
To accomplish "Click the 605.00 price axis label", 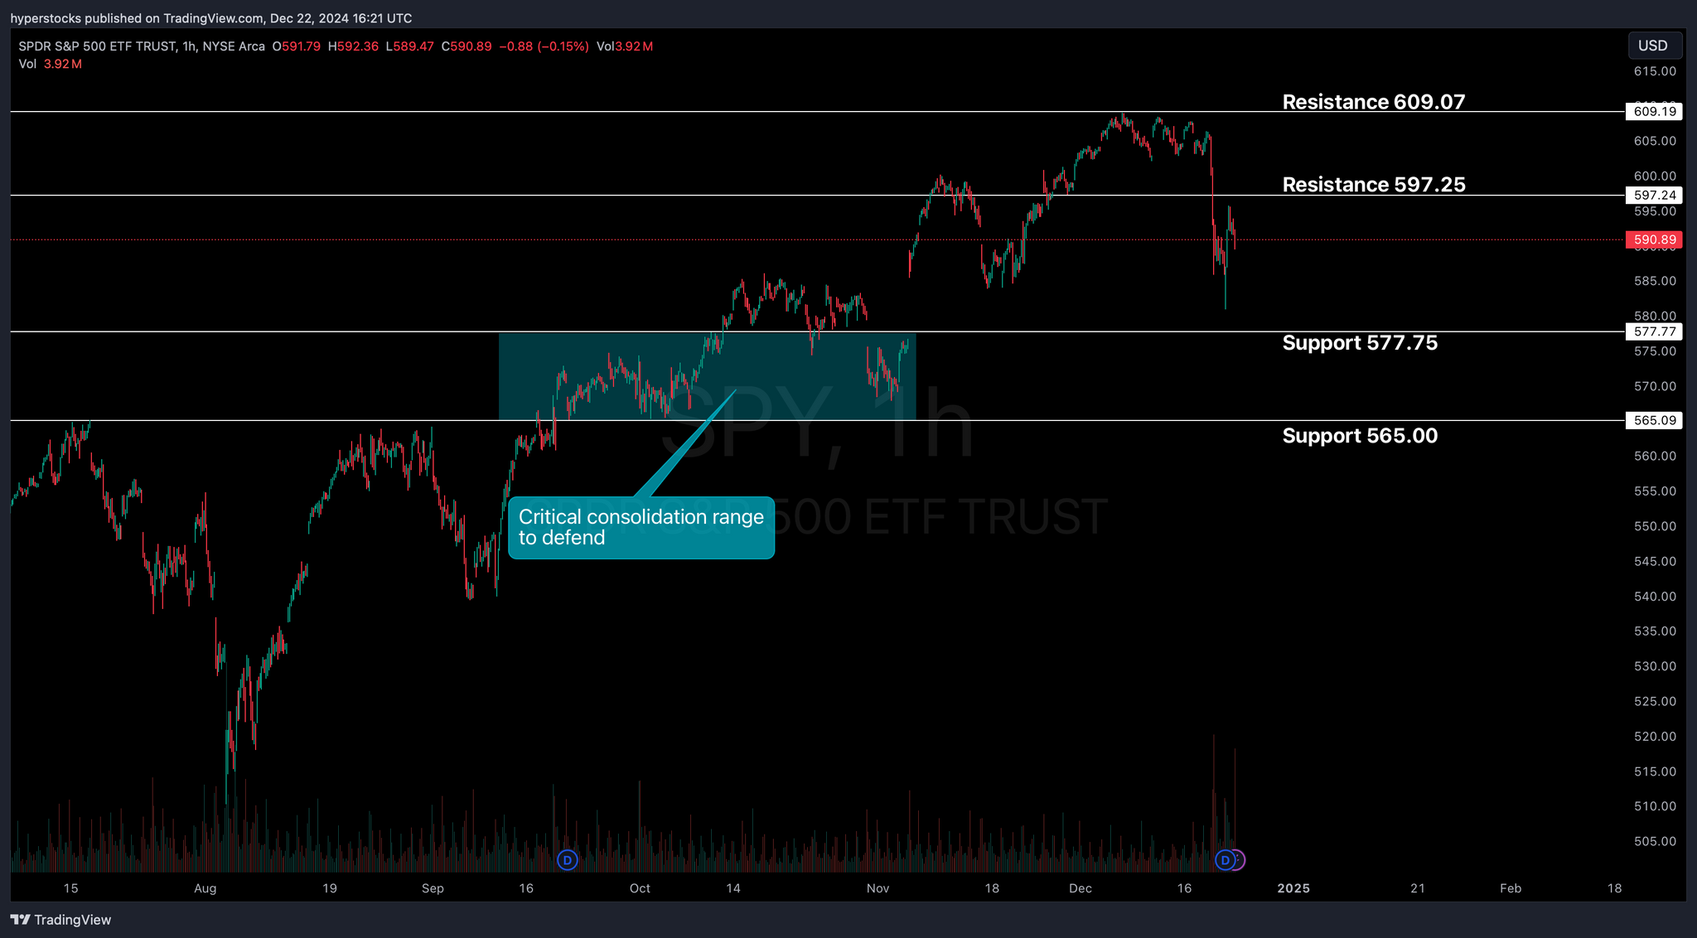I will click(1655, 141).
